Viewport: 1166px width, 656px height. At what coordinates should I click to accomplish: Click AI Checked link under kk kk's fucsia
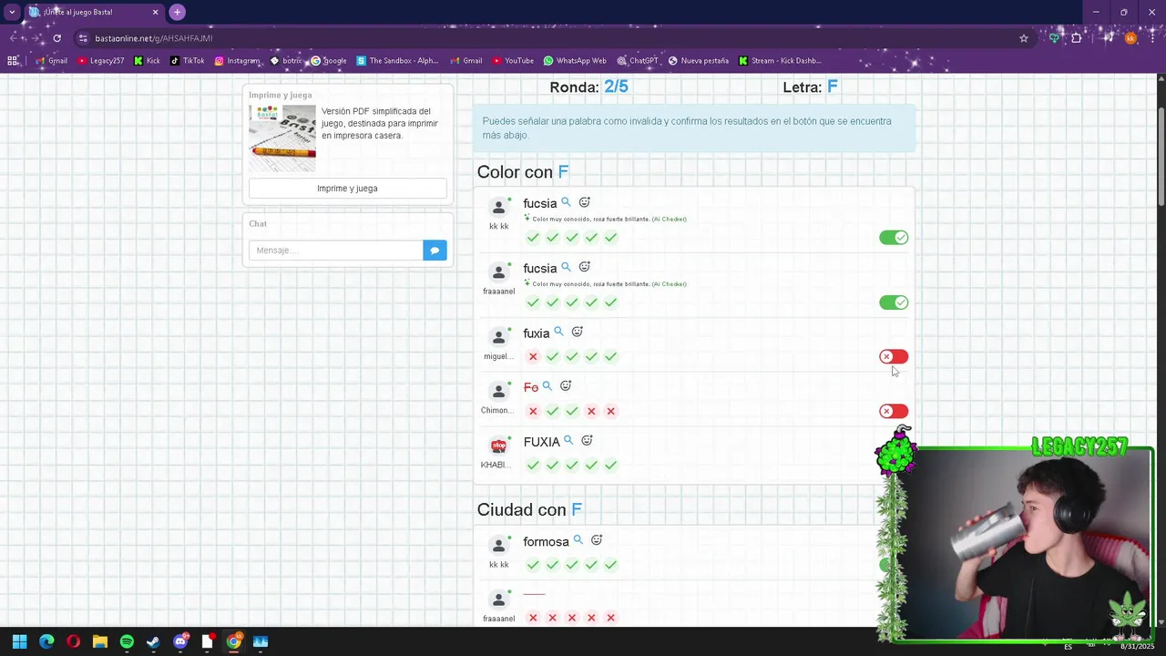tap(670, 220)
